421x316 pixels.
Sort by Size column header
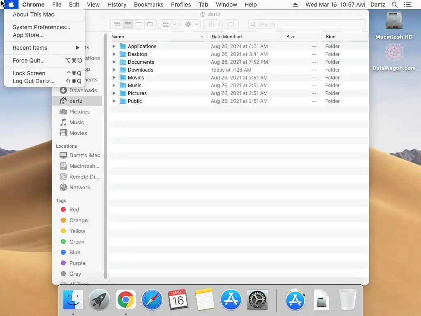tap(301, 37)
